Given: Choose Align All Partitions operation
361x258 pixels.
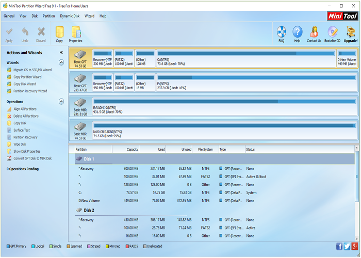Looking at the screenshot, I should [x=25, y=109].
